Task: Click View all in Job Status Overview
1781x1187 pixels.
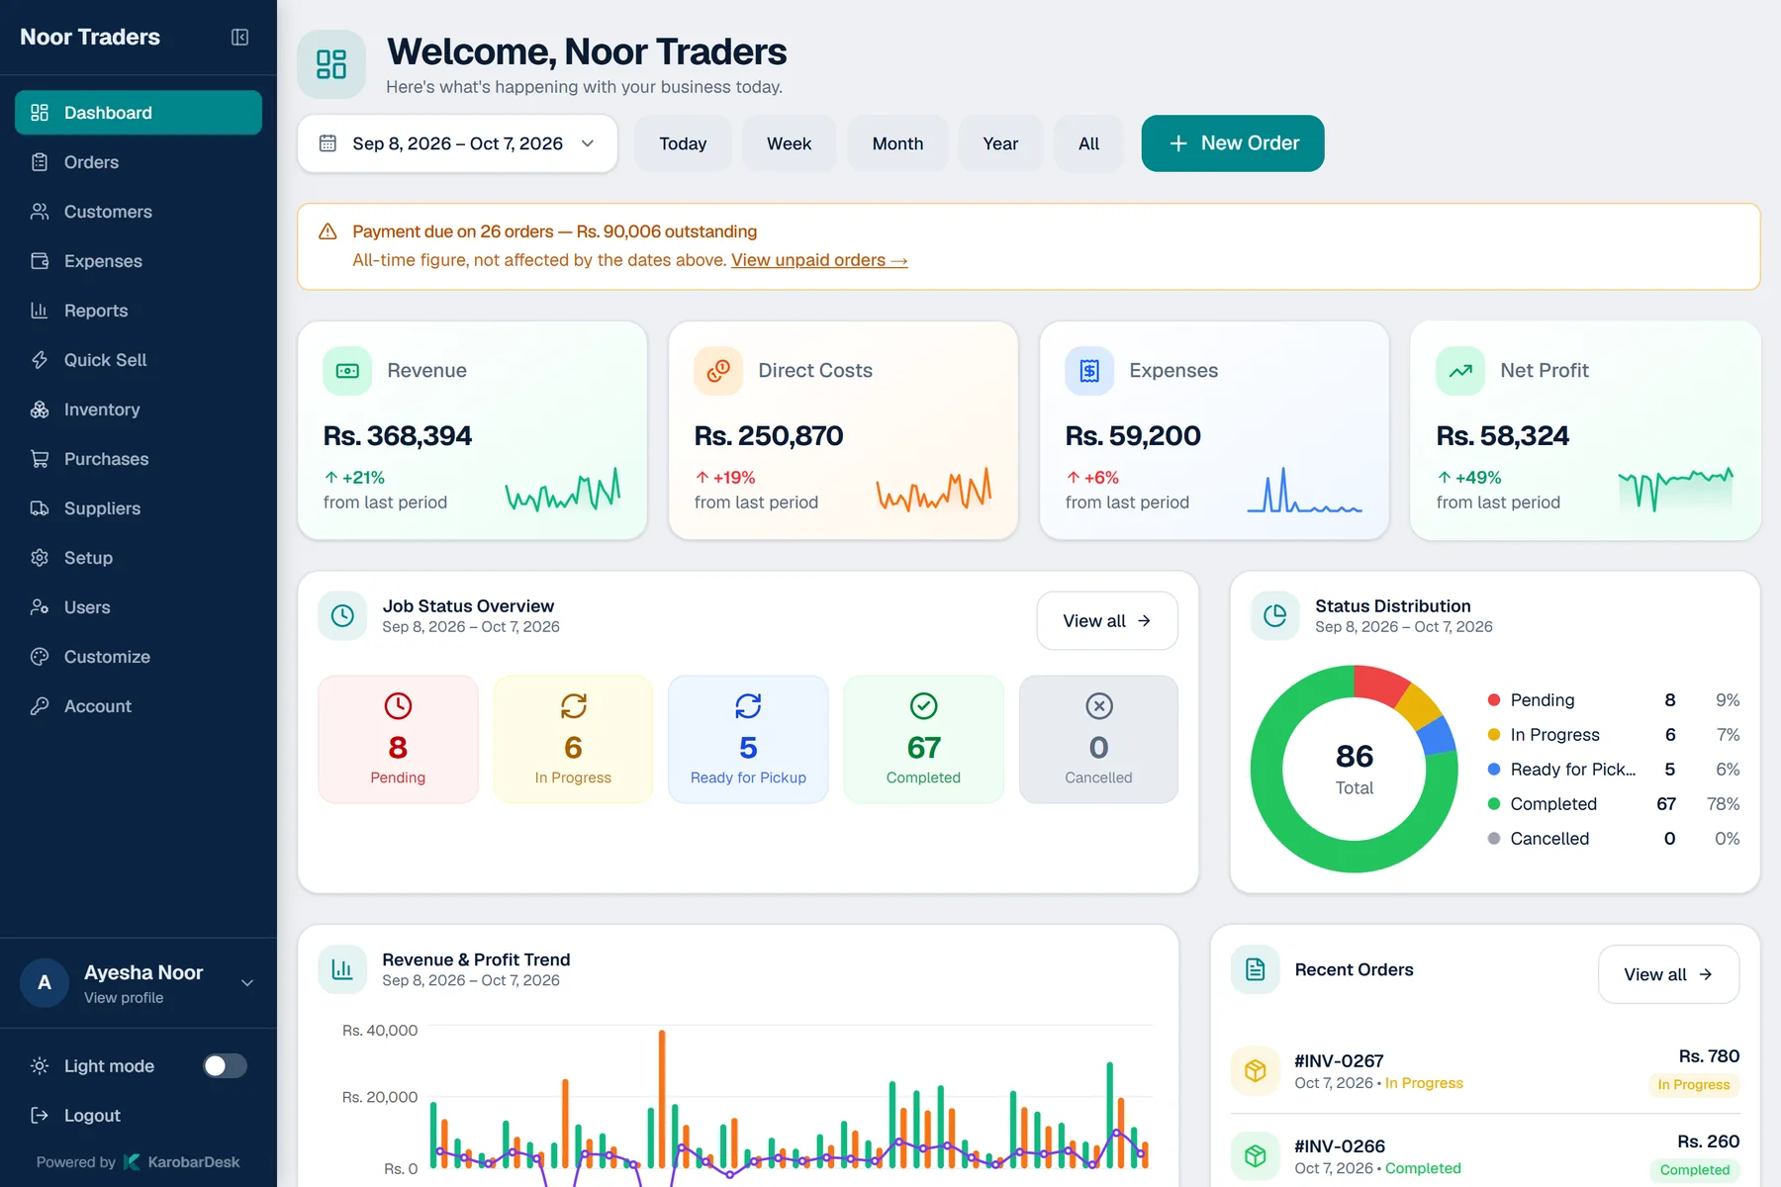Action: [1107, 621]
